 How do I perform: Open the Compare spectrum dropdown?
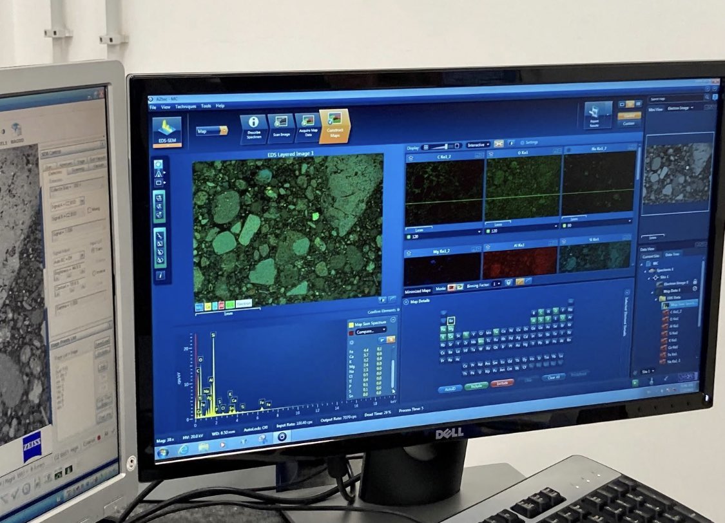tap(371, 331)
